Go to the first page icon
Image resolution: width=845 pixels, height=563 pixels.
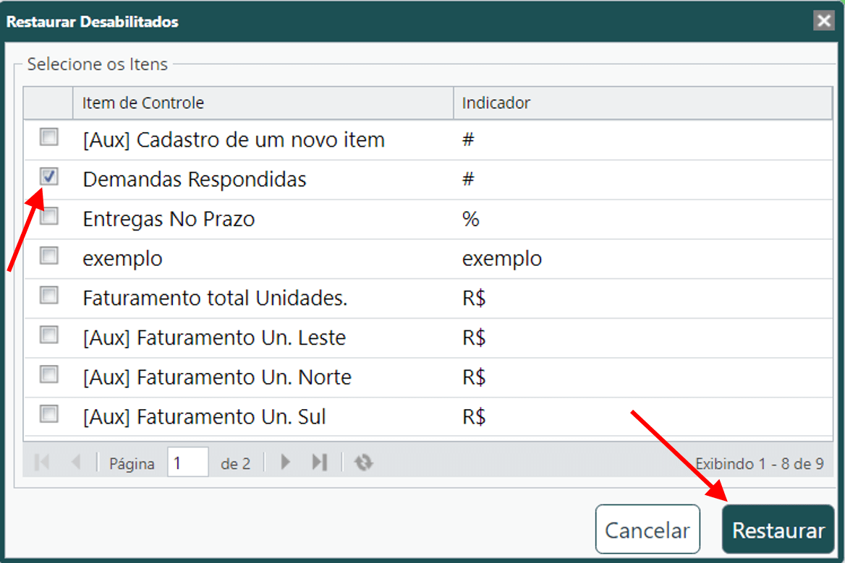[42, 463]
